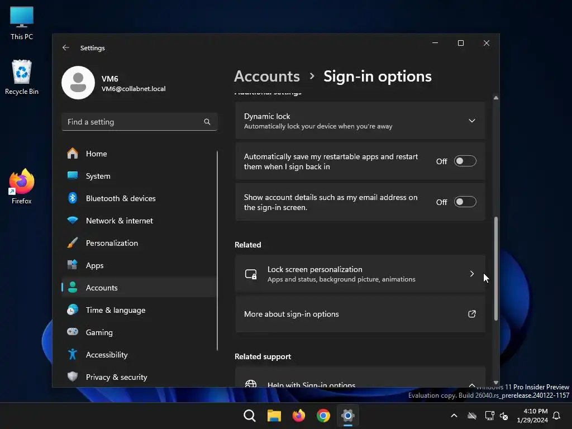Click the System monitor icon
Viewport: 572px width, 429px height.
coord(73,176)
